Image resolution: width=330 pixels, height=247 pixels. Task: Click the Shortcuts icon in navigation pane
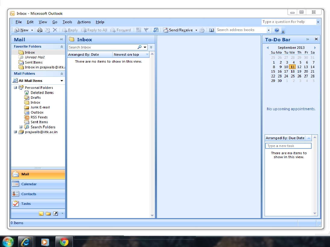[x=55, y=214]
